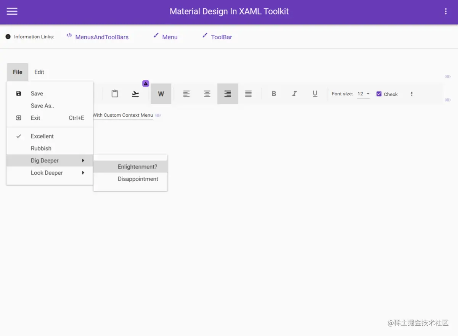The image size is (458, 336).
Task: Select the Rubbish menu item
Action: tap(50, 148)
